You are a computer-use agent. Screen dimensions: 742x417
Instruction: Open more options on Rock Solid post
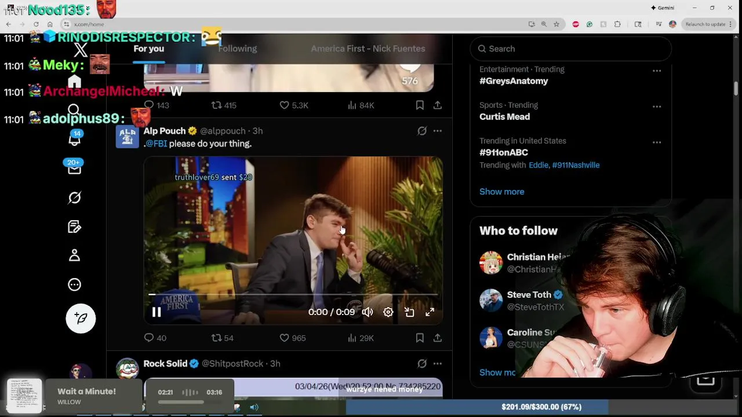click(x=438, y=364)
